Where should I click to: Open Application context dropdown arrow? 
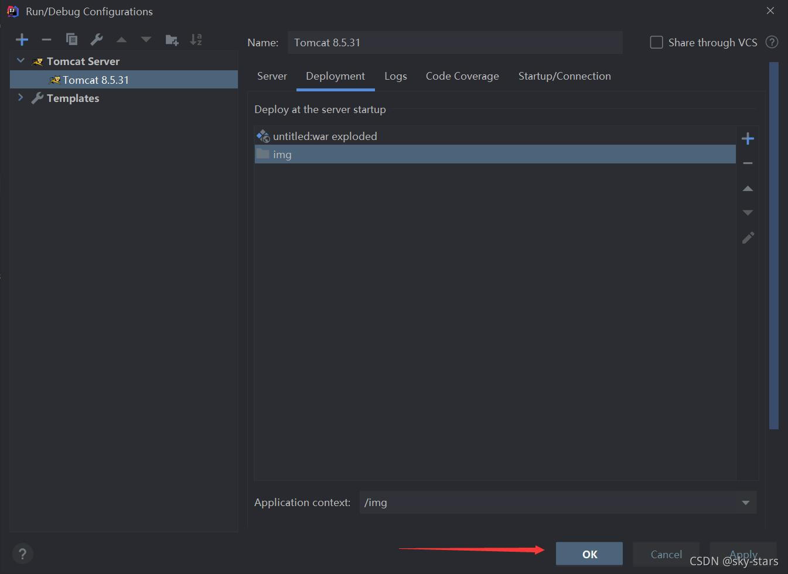click(x=745, y=503)
